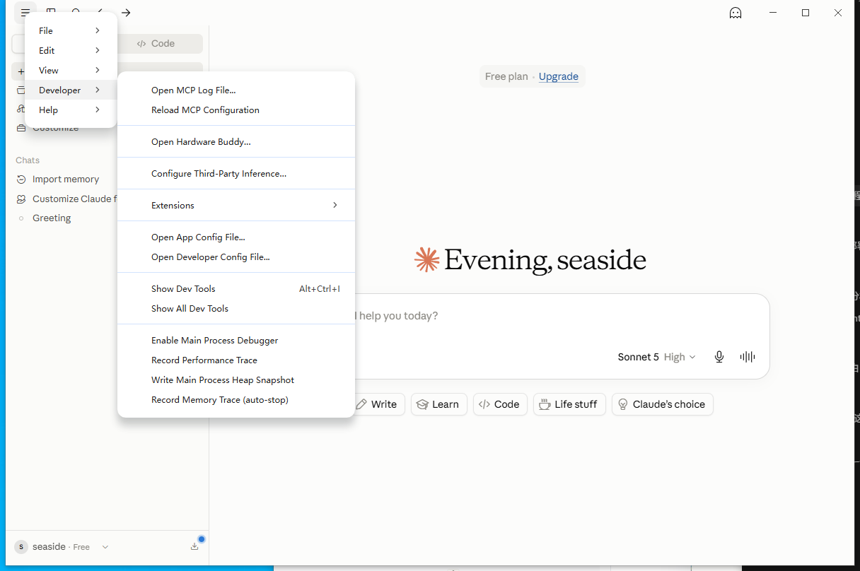Click chevron arrow next to Developer
Image resolution: width=860 pixels, height=571 pixels.
point(98,90)
